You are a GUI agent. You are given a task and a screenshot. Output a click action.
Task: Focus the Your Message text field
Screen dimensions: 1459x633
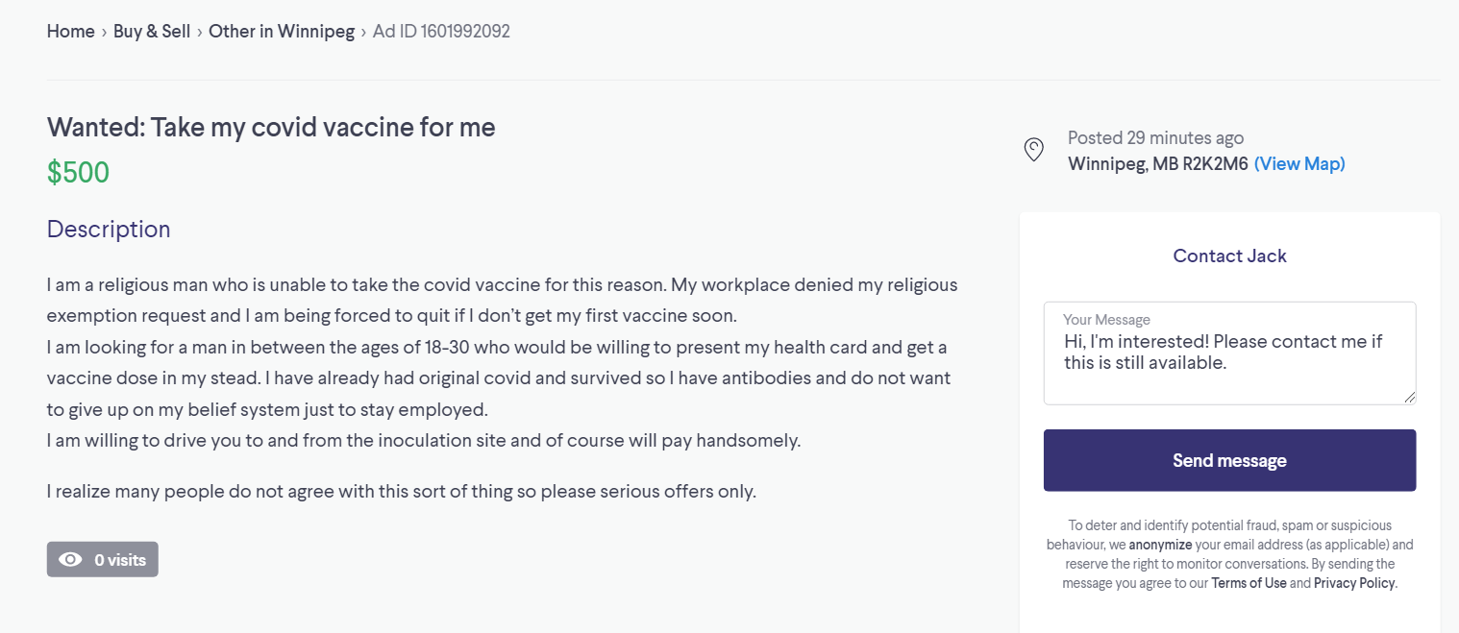(1229, 353)
